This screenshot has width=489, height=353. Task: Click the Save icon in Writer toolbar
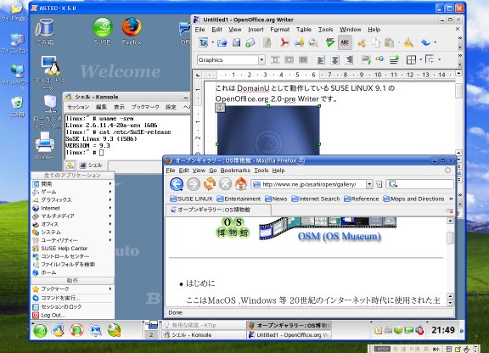click(236, 42)
